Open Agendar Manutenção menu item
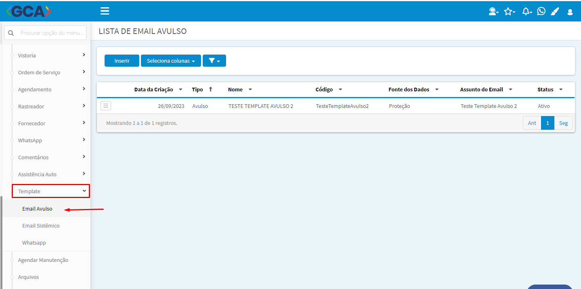Viewport: 581px width, 289px height. tap(43, 260)
